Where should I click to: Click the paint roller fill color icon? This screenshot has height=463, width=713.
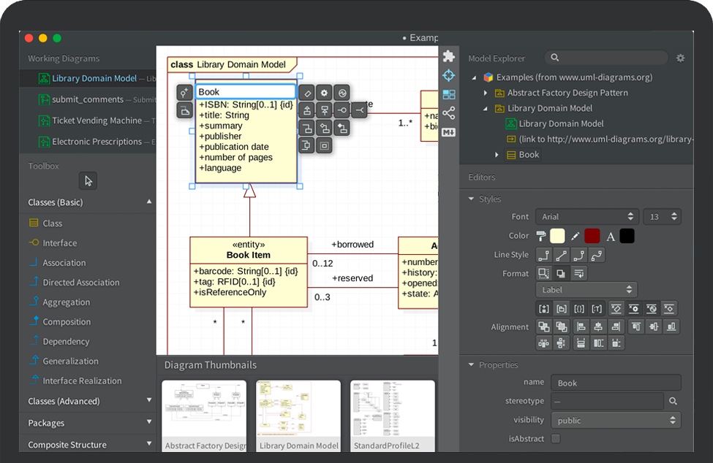click(x=541, y=236)
